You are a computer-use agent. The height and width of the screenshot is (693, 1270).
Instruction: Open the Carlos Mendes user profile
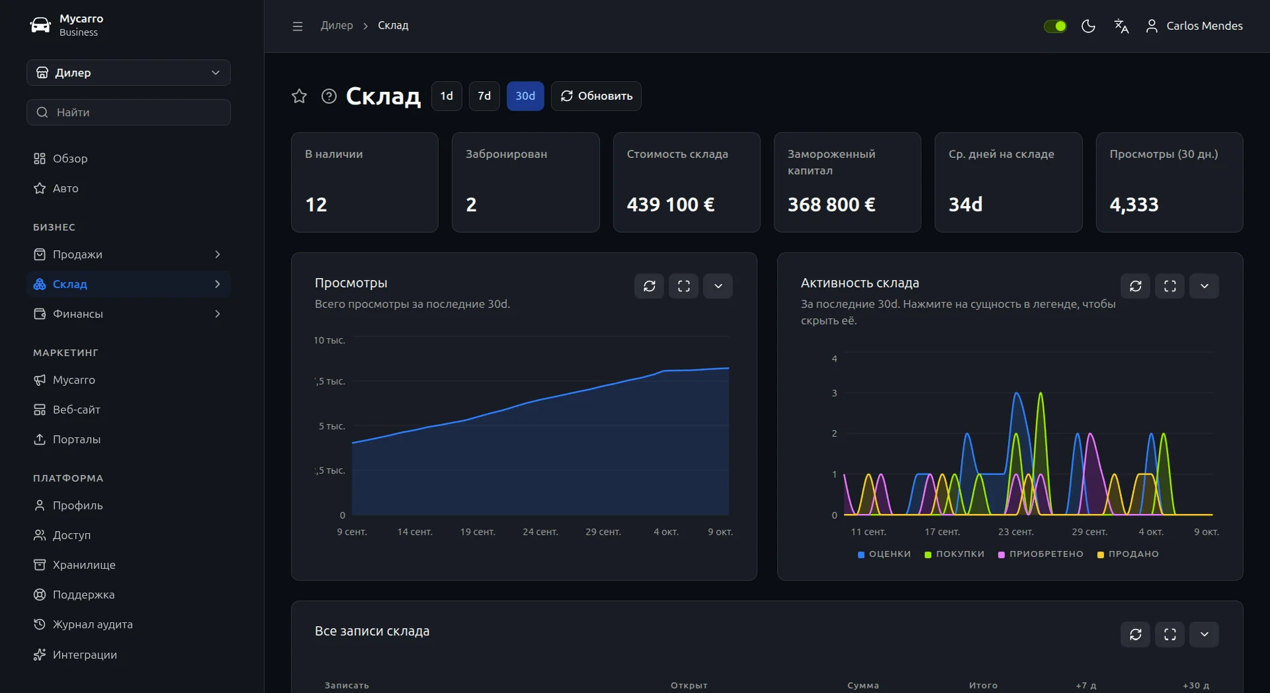click(1194, 26)
